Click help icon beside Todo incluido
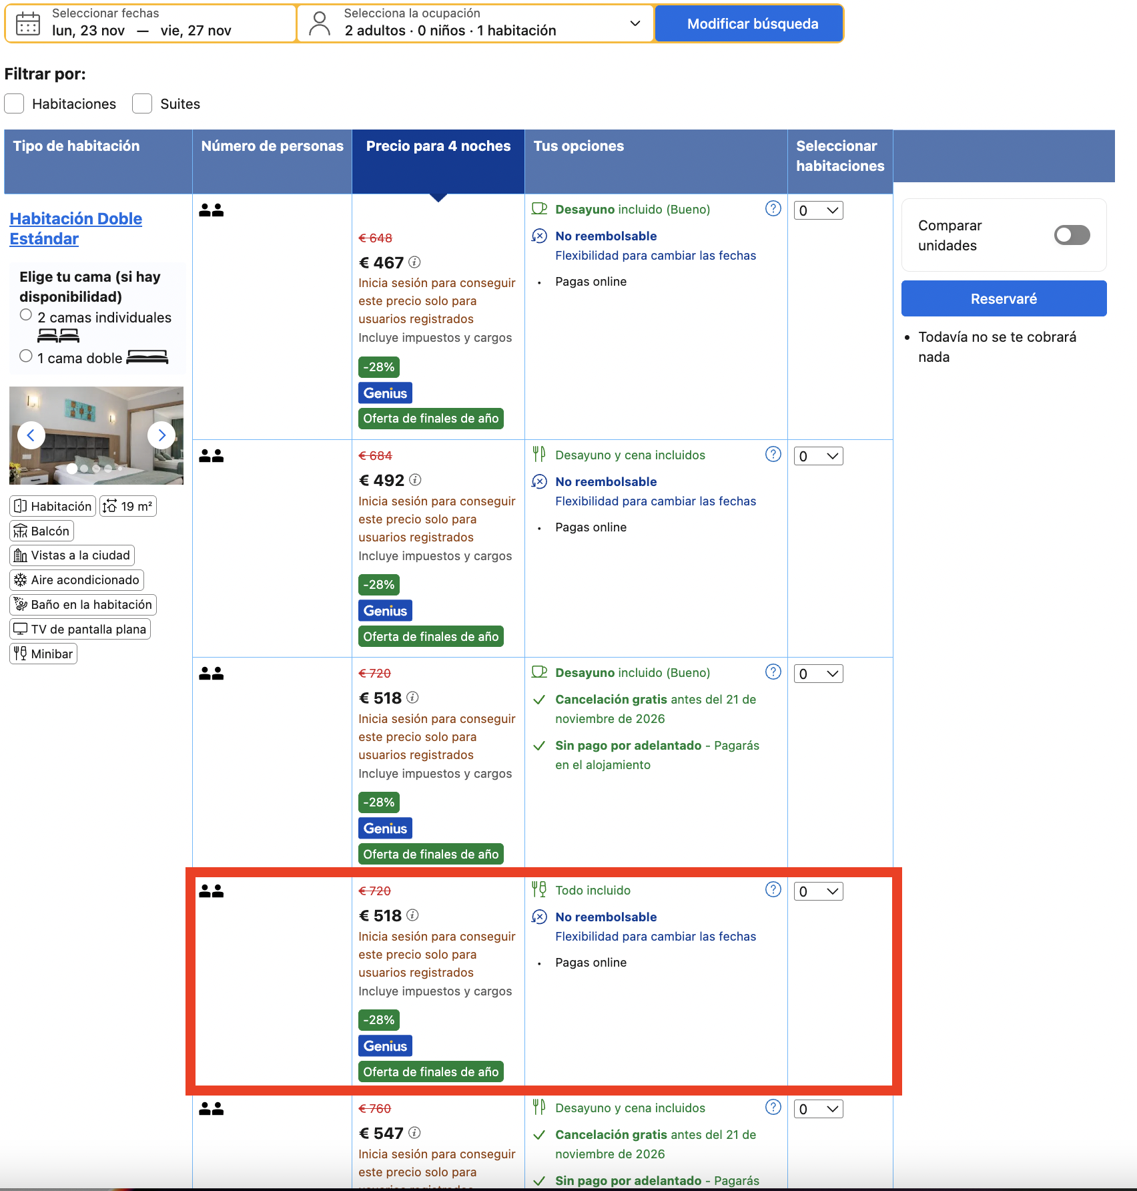The width and height of the screenshot is (1137, 1191). pyautogui.click(x=773, y=890)
